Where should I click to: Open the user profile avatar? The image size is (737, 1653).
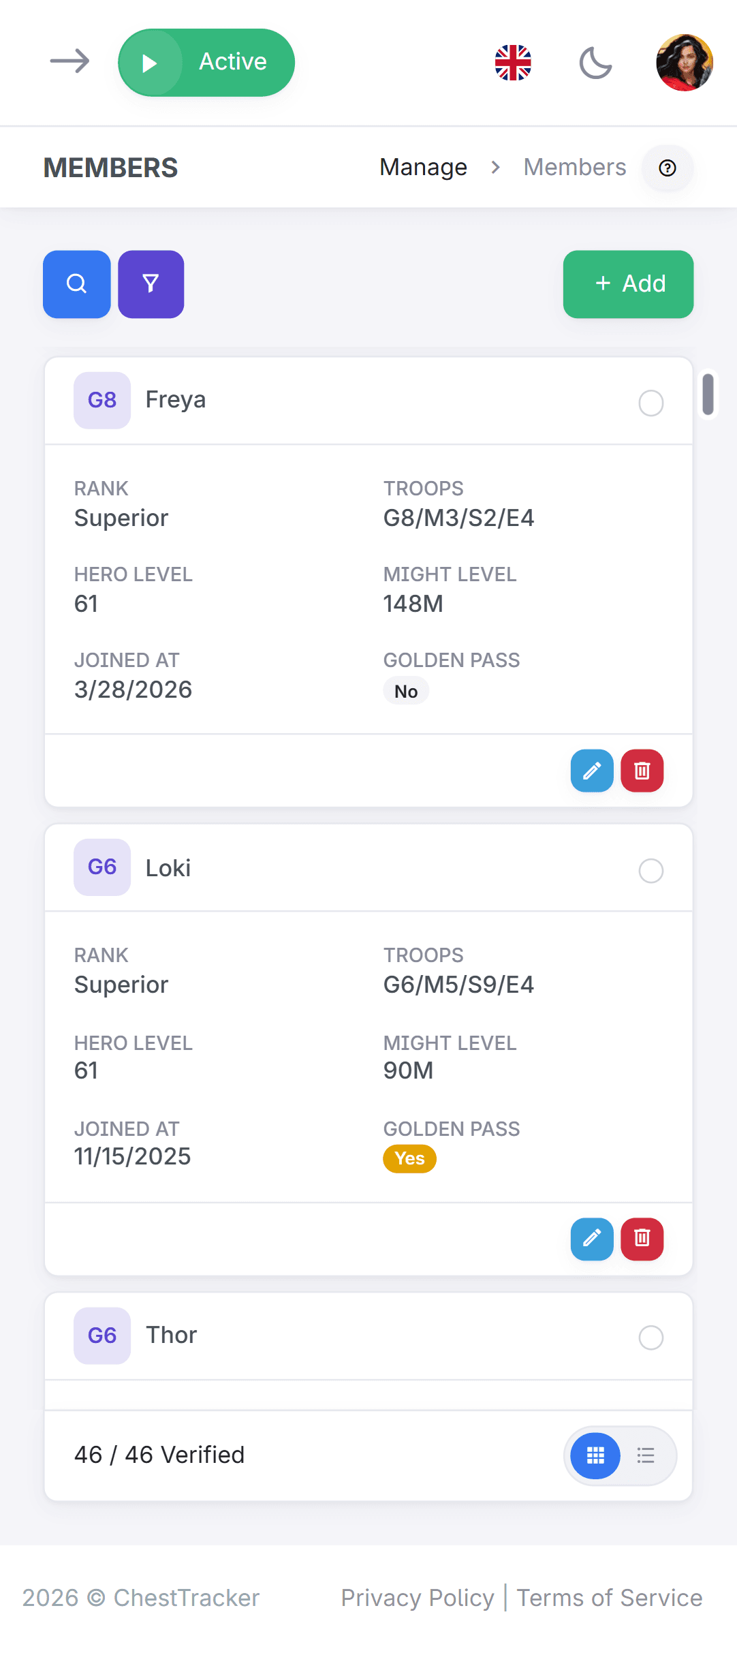pyautogui.click(x=685, y=63)
